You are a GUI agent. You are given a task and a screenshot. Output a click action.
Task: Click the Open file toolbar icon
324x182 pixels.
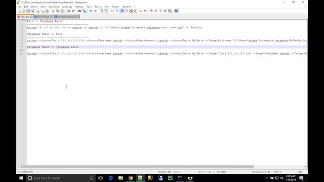(24, 11)
